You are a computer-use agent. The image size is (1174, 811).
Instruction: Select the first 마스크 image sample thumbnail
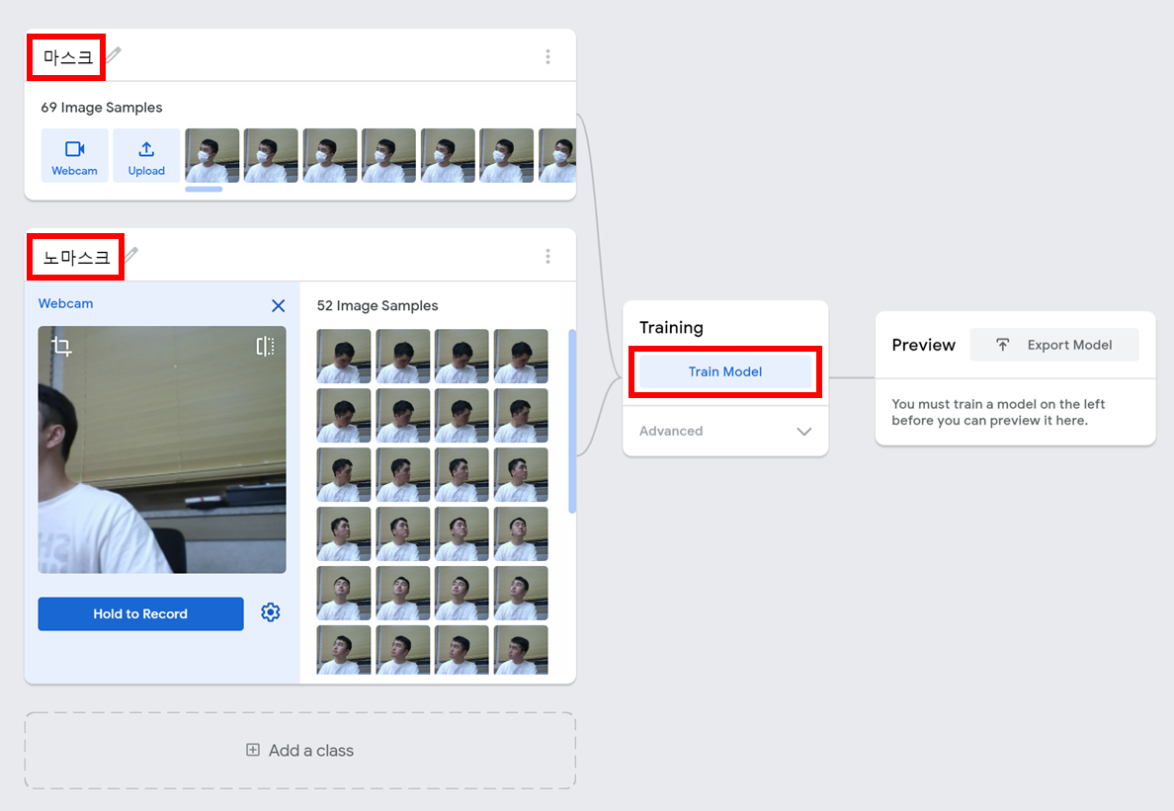pyautogui.click(x=212, y=156)
